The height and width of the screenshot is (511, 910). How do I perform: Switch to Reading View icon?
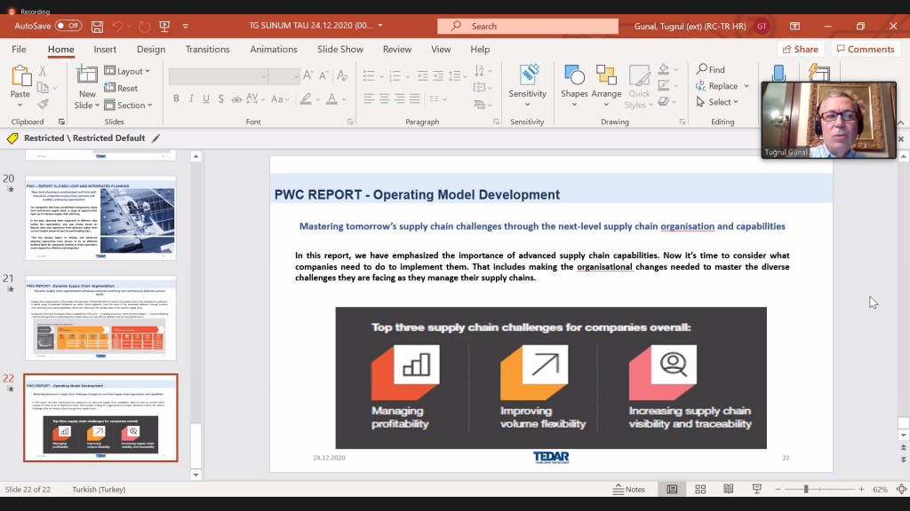click(x=729, y=489)
